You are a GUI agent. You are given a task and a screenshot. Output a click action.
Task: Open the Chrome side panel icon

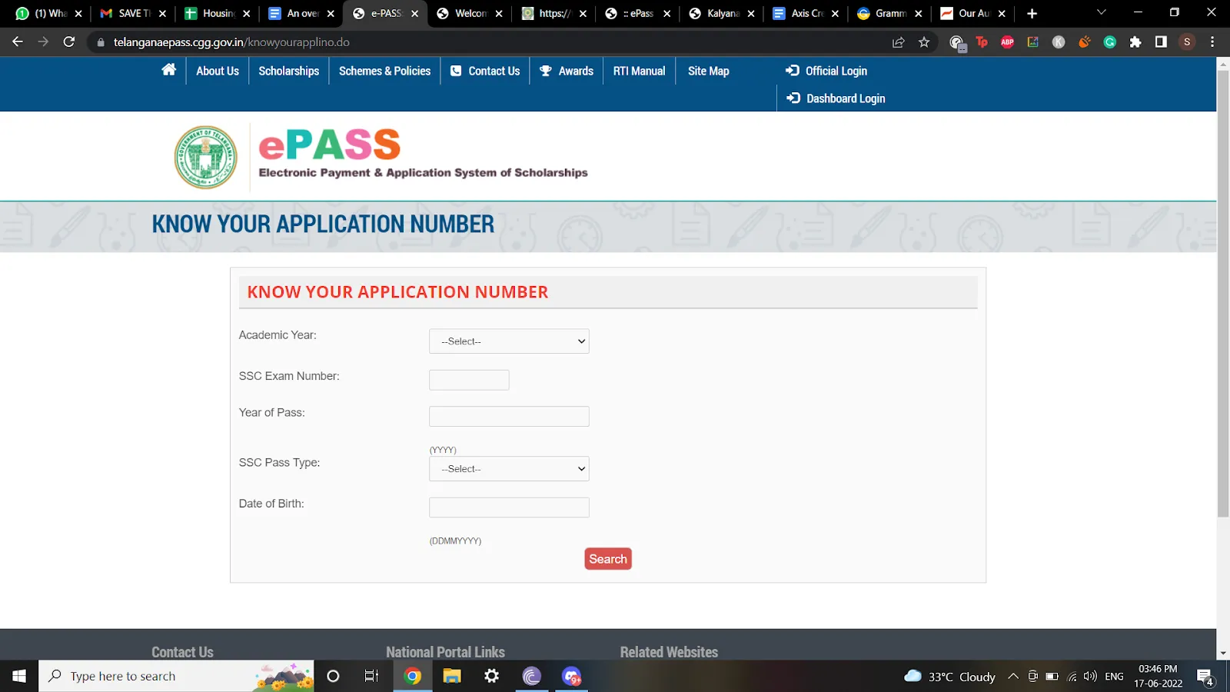[x=1161, y=42]
